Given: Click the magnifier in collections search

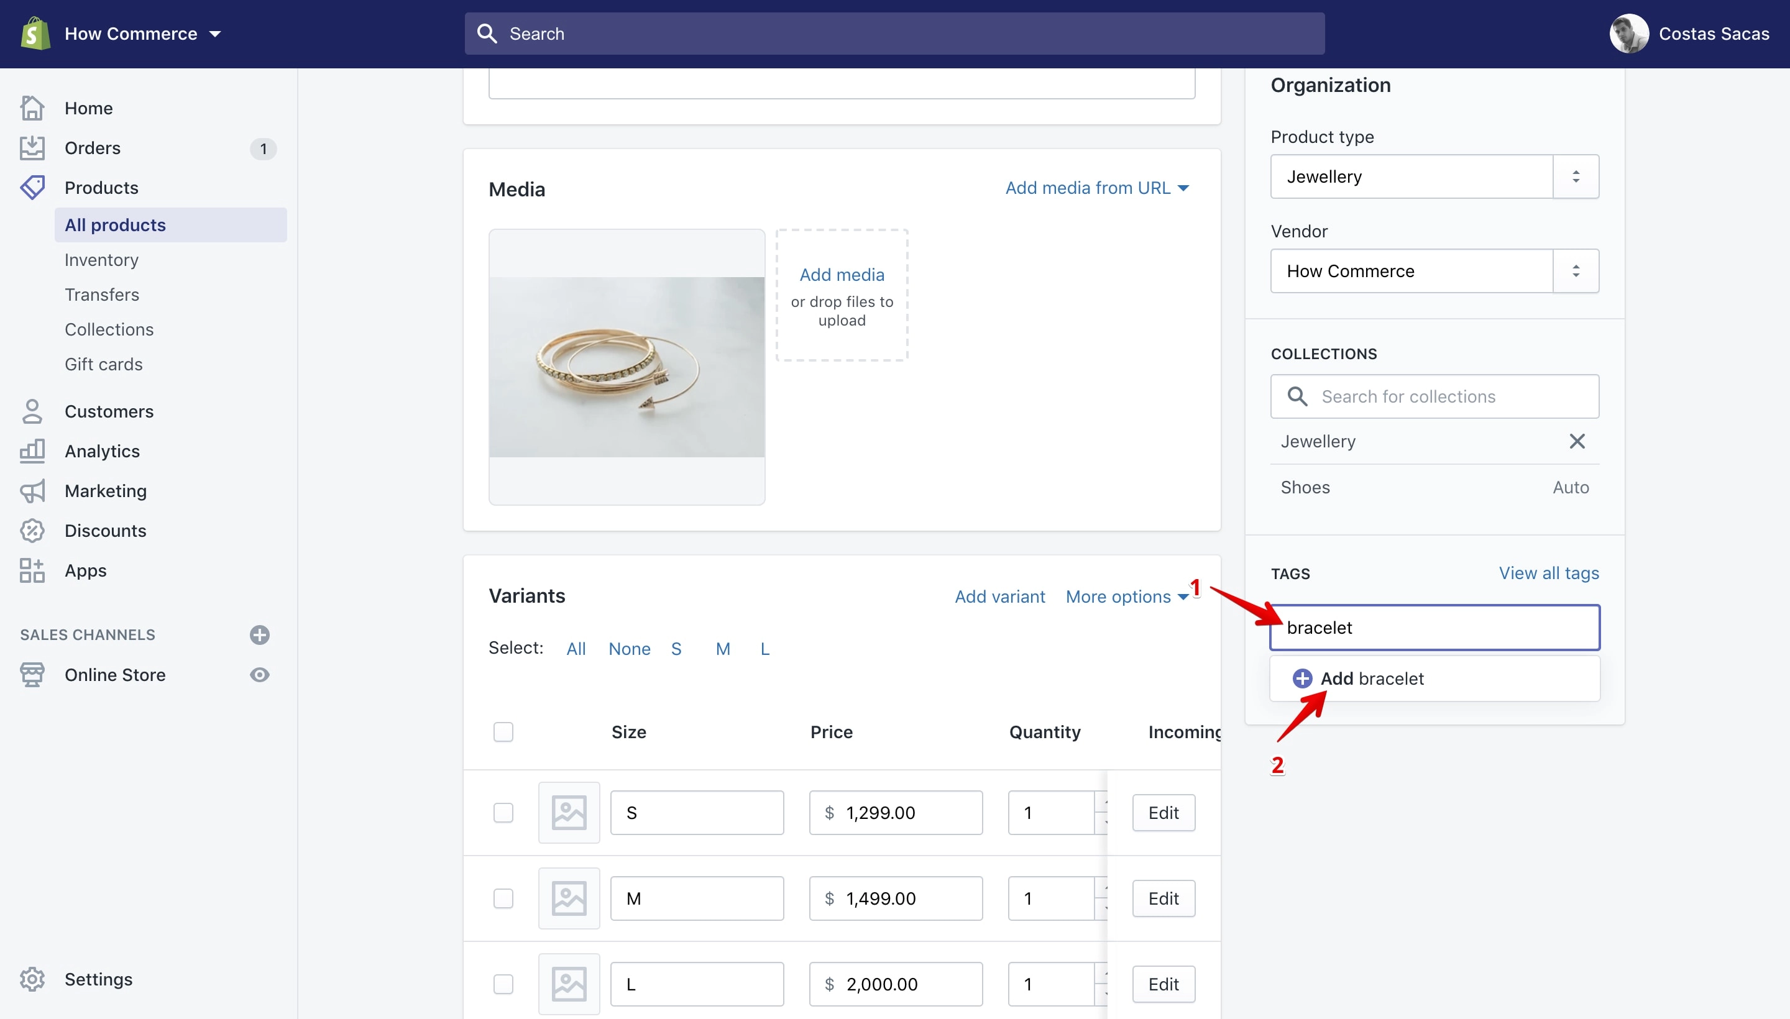Looking at the screenshot, I should click(x=1297, y=396).
